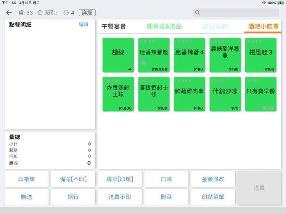Tap the 只有賣早餐 item
This screenshot has height=214, width=286.
261,94
